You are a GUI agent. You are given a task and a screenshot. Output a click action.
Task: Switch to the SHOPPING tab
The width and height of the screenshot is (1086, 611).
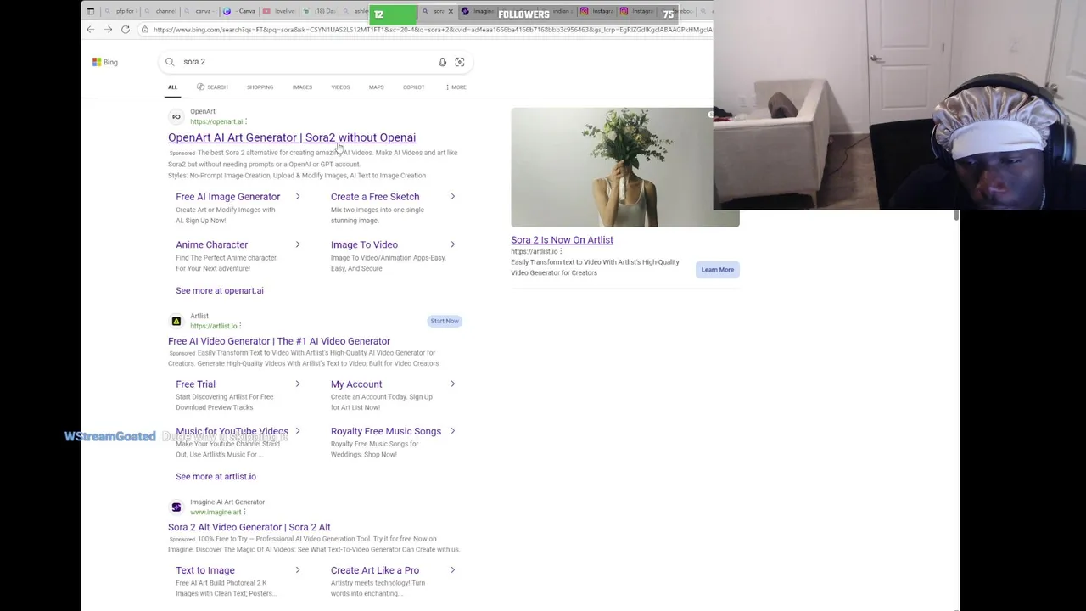pyautogui.click(x=260, y=87)
